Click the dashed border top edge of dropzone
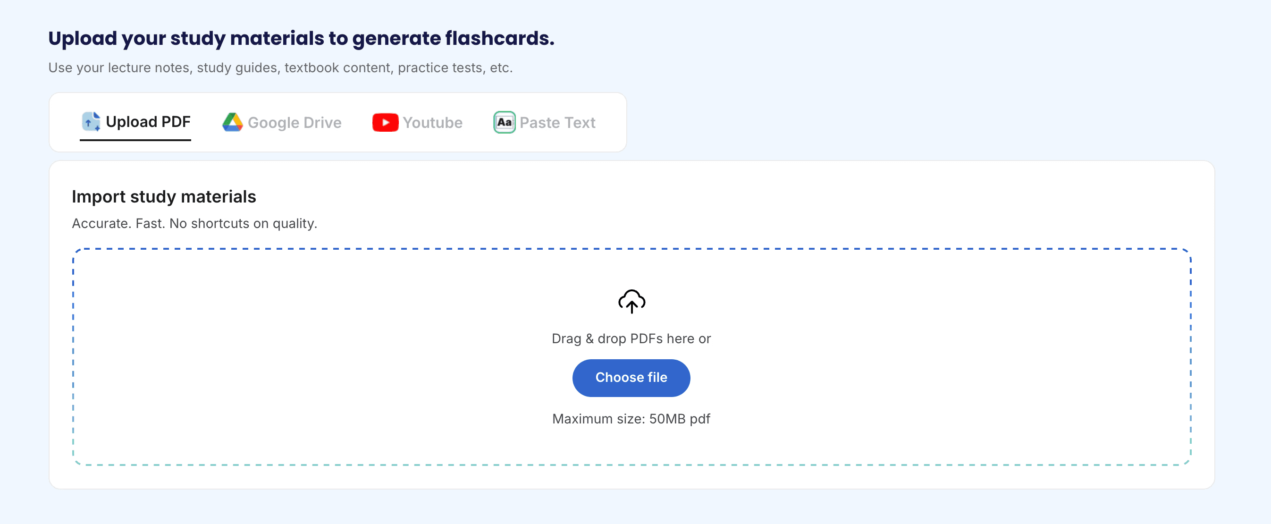Screen dimensions: 1271x524 [631, 249]
